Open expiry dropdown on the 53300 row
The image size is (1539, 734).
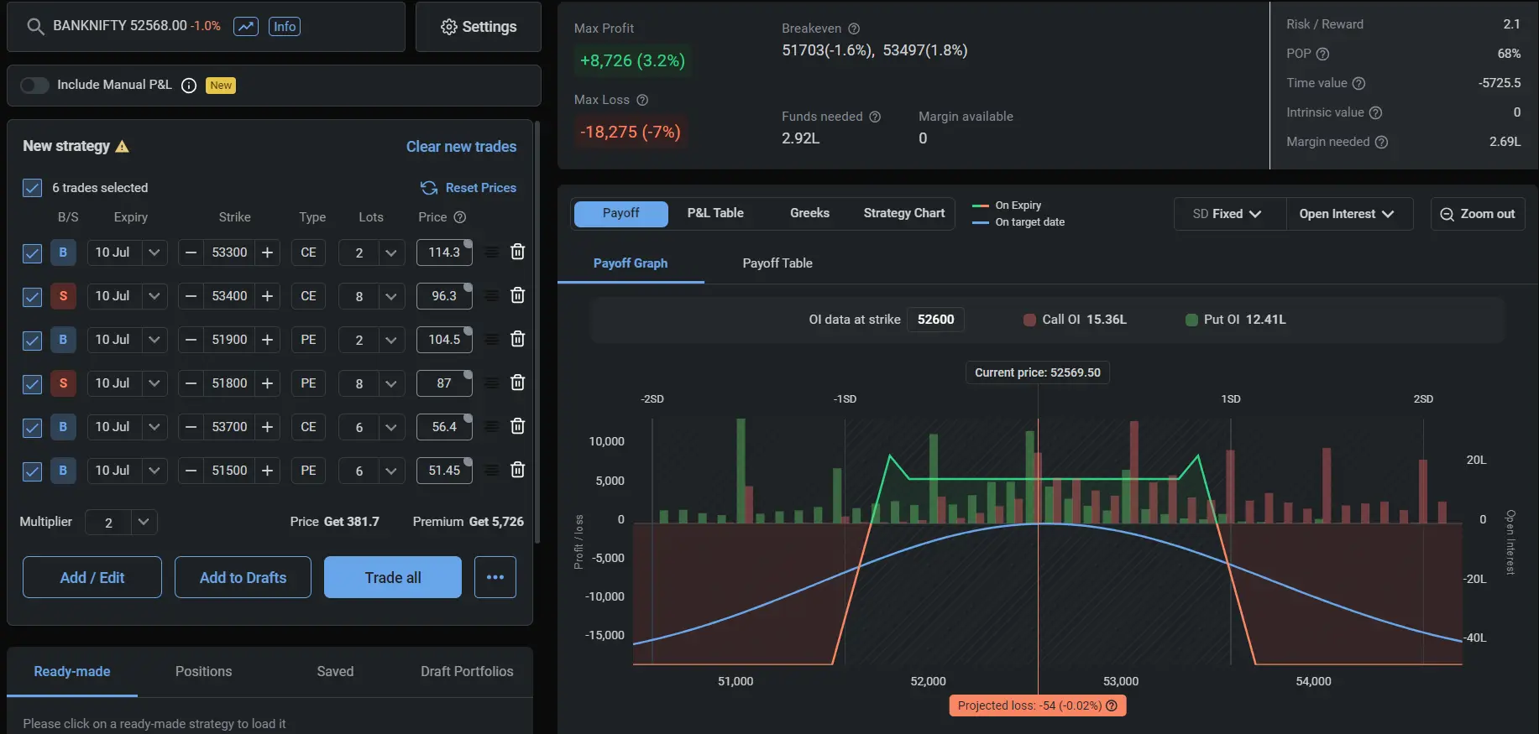point(154,252)
